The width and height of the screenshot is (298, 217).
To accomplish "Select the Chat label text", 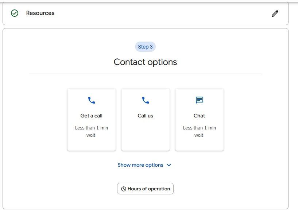I will pos(199,116).
